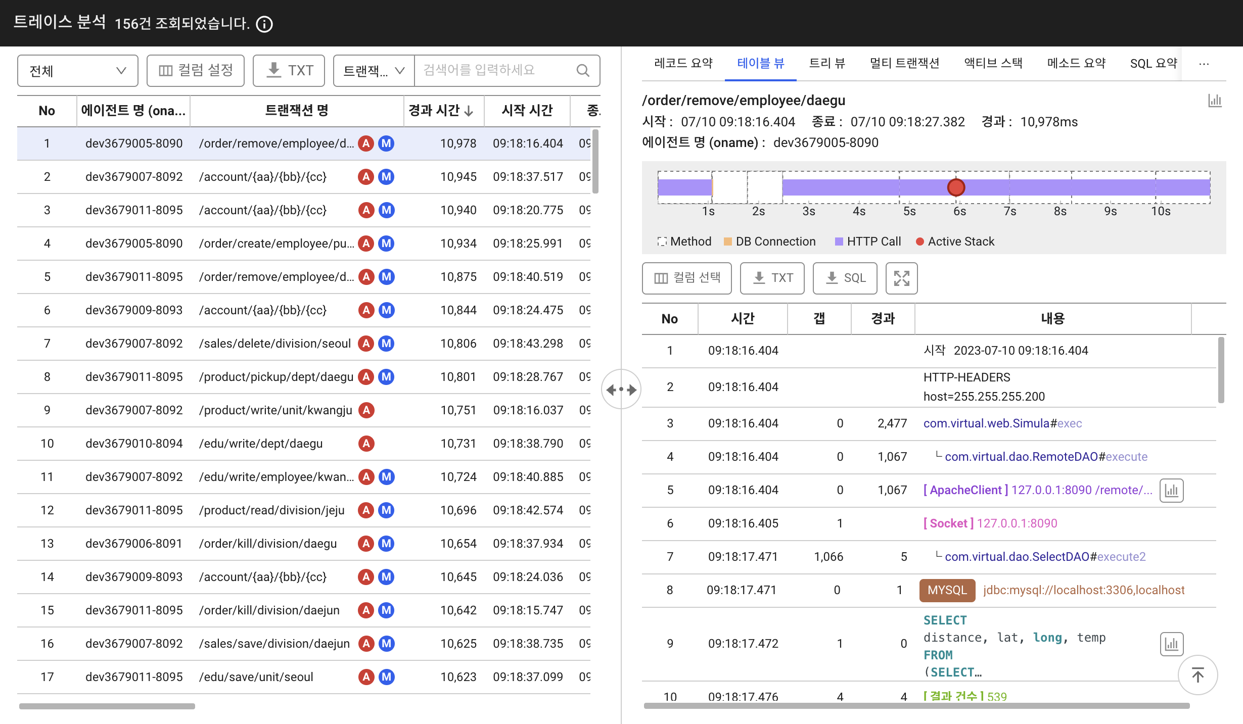This screenshot has width=1243, height=724.
Task: Open the 전체 filter dropdown
Action: (77, 71)
